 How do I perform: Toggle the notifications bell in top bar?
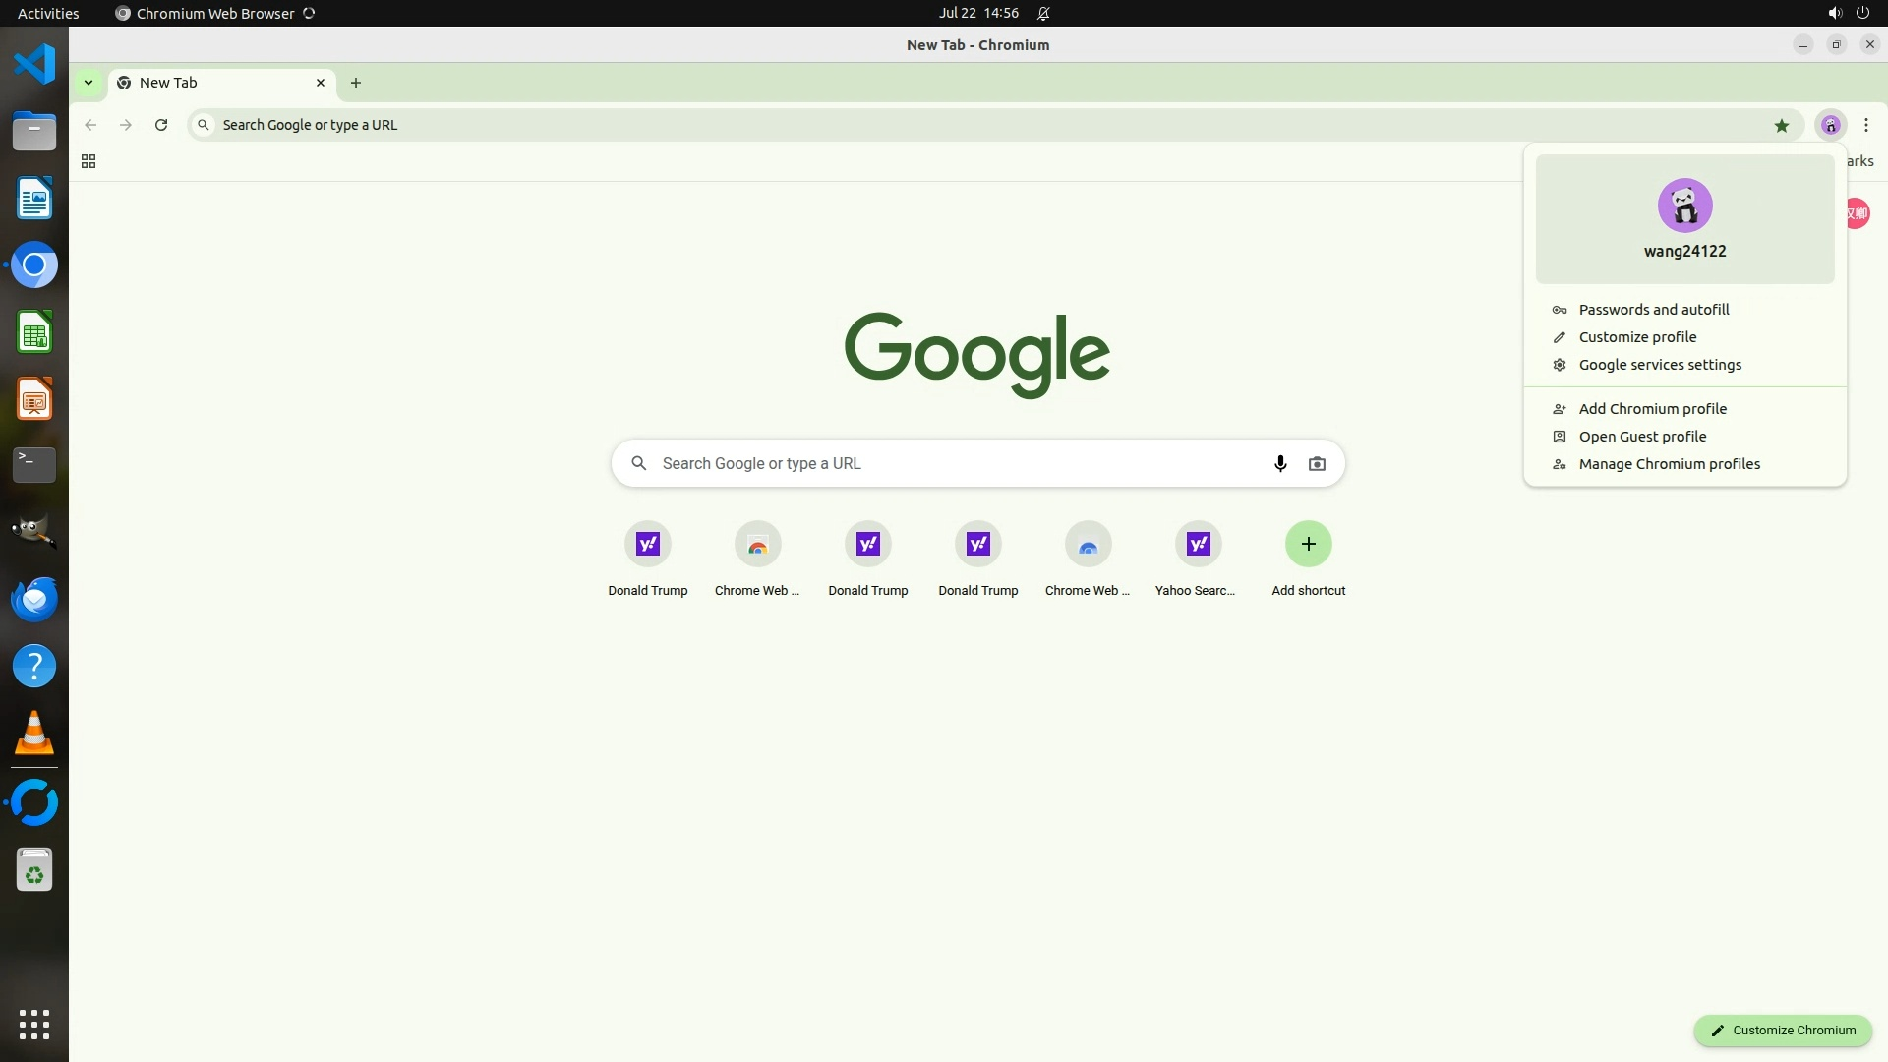pos(1043,13)
